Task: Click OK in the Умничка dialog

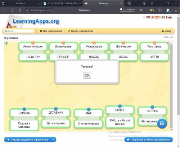Action: click(x=87, y=75)
